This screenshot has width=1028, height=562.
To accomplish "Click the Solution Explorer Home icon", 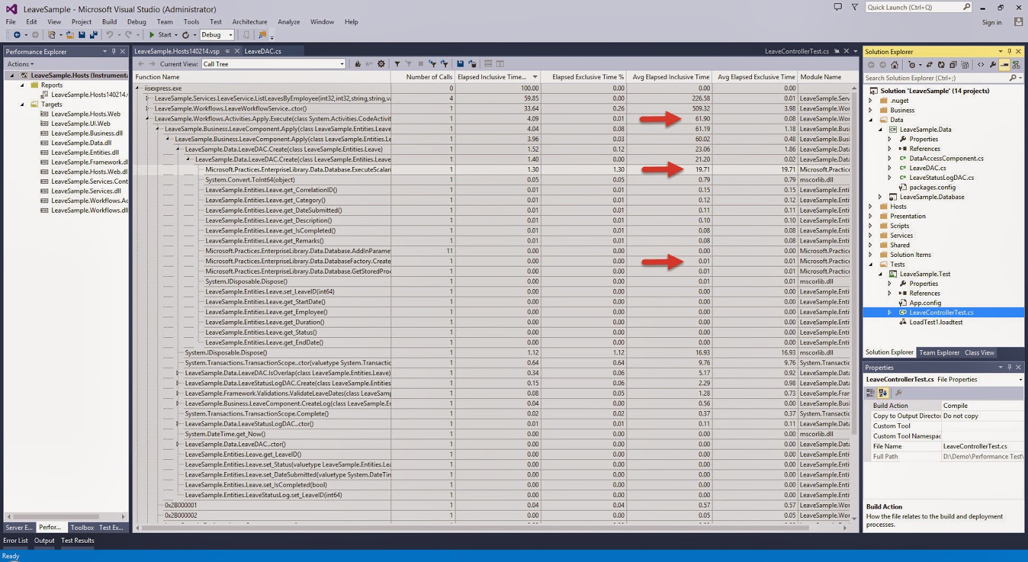I will tap(894, 65).
